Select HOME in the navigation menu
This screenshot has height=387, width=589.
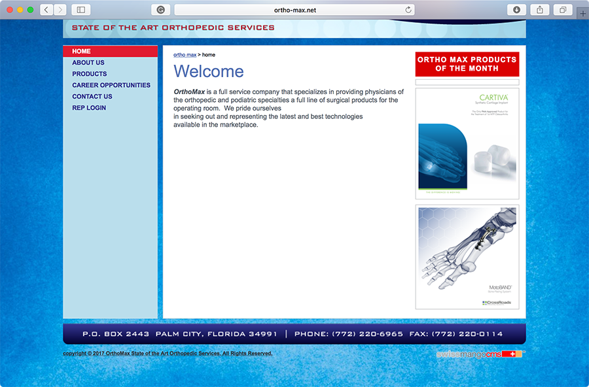[82, 51]
